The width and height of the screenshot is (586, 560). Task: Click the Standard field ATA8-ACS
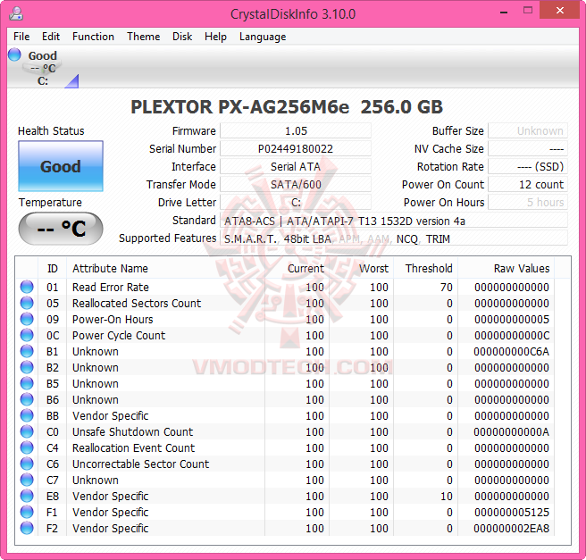(x=394, y=221)
